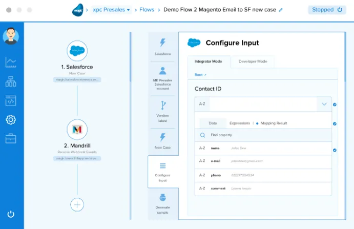Open the hierarchy diagram sidebar icon
The width and height of the screenshot is (354, 229).
point(11,81)
